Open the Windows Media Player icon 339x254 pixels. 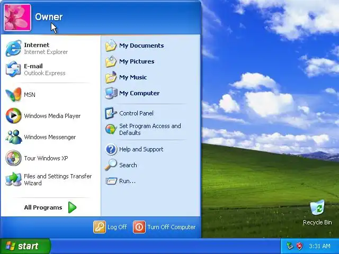(13, 116)
